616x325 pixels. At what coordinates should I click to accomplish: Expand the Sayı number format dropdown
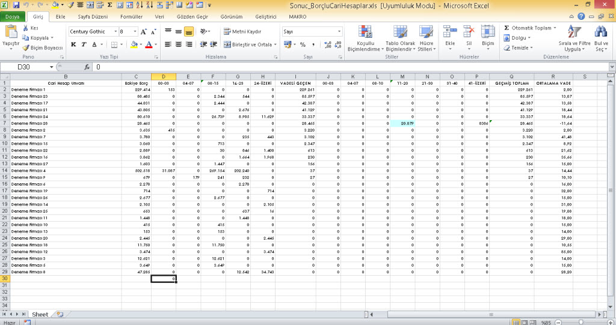pos(339,31)
